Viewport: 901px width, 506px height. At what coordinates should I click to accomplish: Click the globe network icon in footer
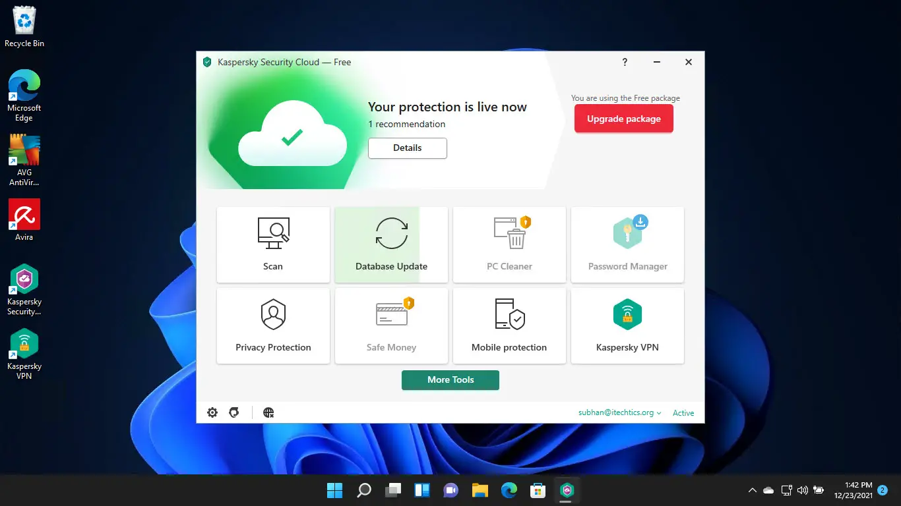pos(268,412)
